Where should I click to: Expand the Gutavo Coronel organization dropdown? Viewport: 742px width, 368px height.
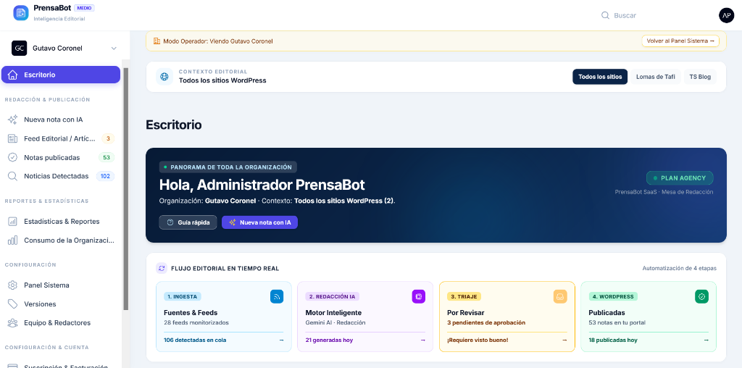click(x=114, y=49)
